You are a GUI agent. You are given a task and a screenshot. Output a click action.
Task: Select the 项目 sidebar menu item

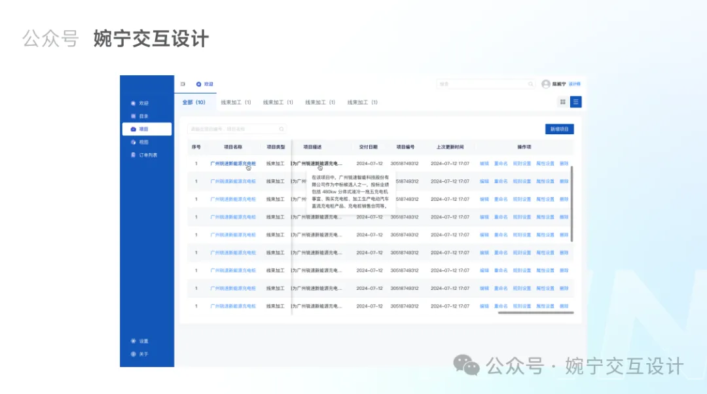click(147, 129)
